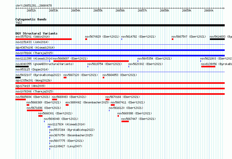This screenshot has width=232, height=159.
Task: Open nsv5664853 (Ebert2021) variant
Action: click(120, 75)
